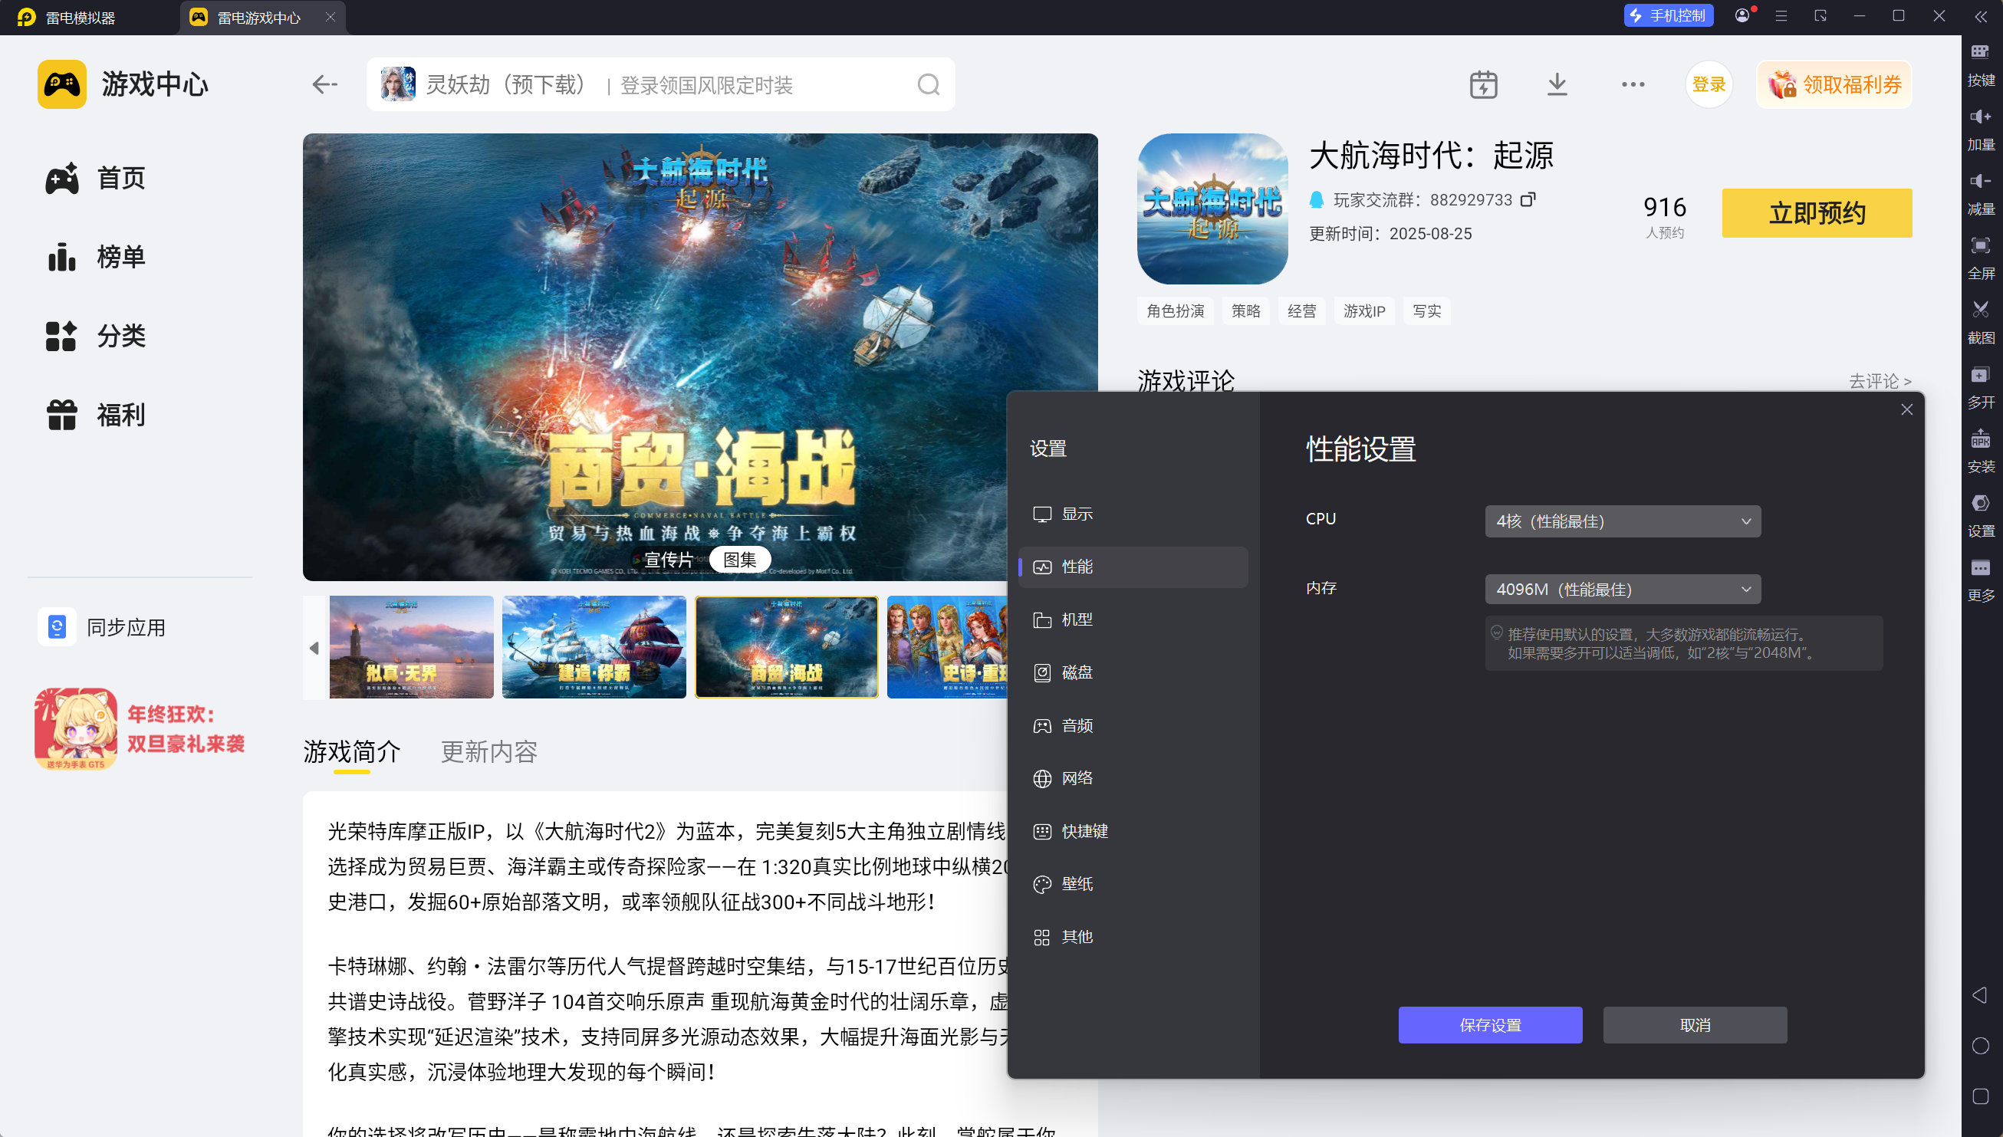
Task: Expand the memory (内存) dropdown
Action: 1622,590
